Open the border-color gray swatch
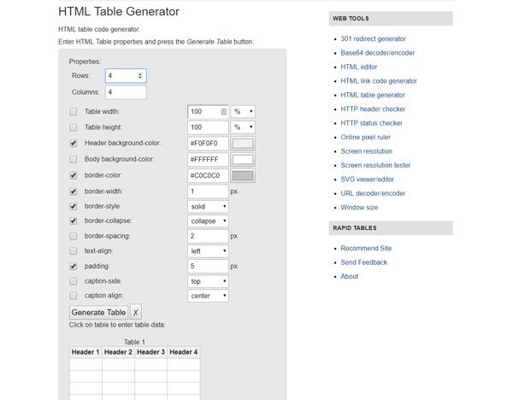Screen dimensions: 513x400 tap(243, 175)
